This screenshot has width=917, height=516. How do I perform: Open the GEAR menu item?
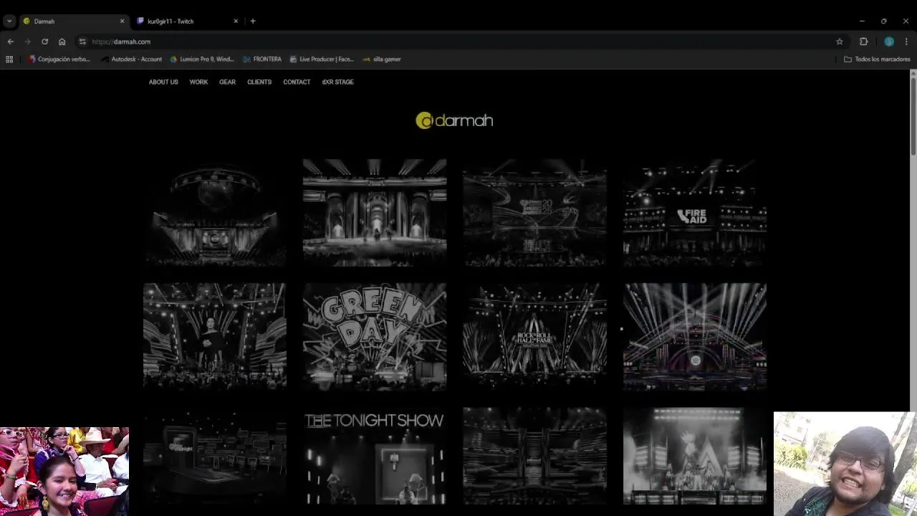[x=227, y=82]
